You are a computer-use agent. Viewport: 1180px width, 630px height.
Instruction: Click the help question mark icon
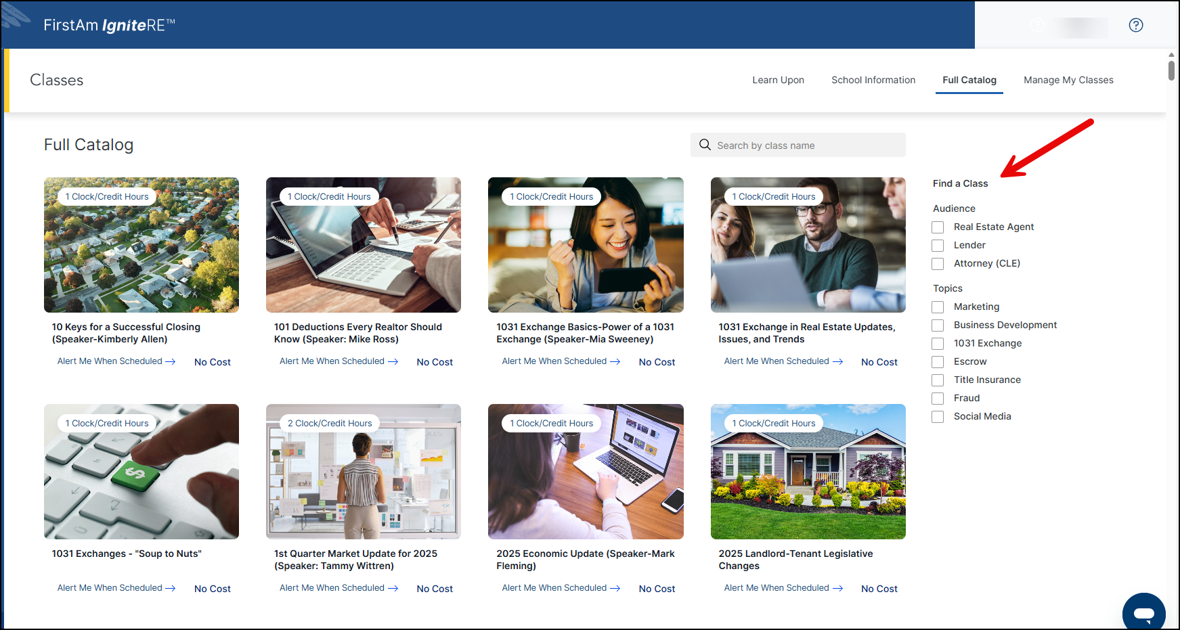[1135, 25]
